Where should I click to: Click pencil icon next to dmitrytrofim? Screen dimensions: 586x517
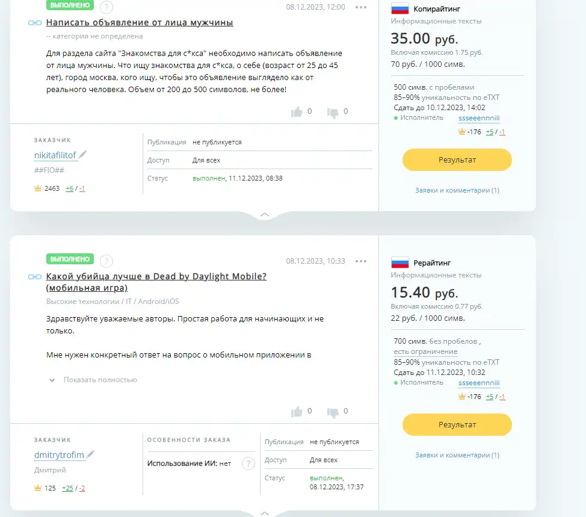click(x=90, y=454)
